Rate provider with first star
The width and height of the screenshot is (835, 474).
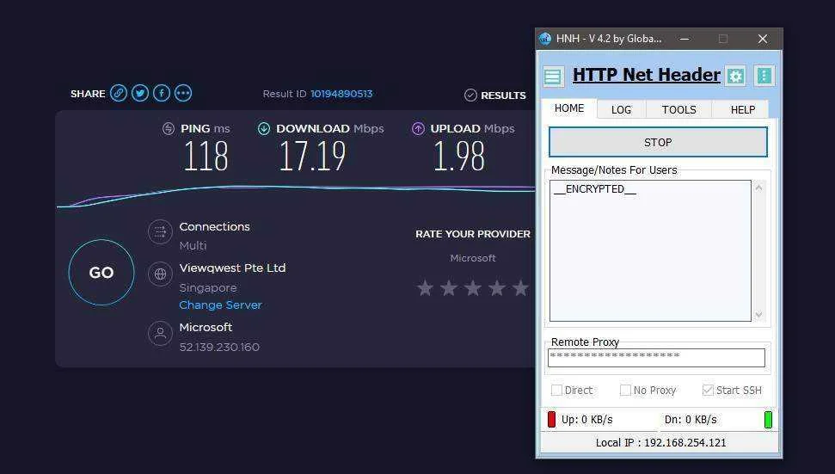click(425, 288)
